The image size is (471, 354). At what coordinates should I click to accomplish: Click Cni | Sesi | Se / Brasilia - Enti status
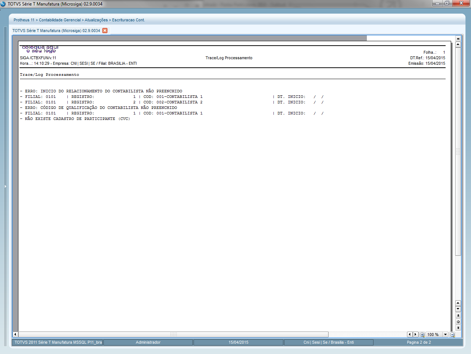[x=329, y=342]
